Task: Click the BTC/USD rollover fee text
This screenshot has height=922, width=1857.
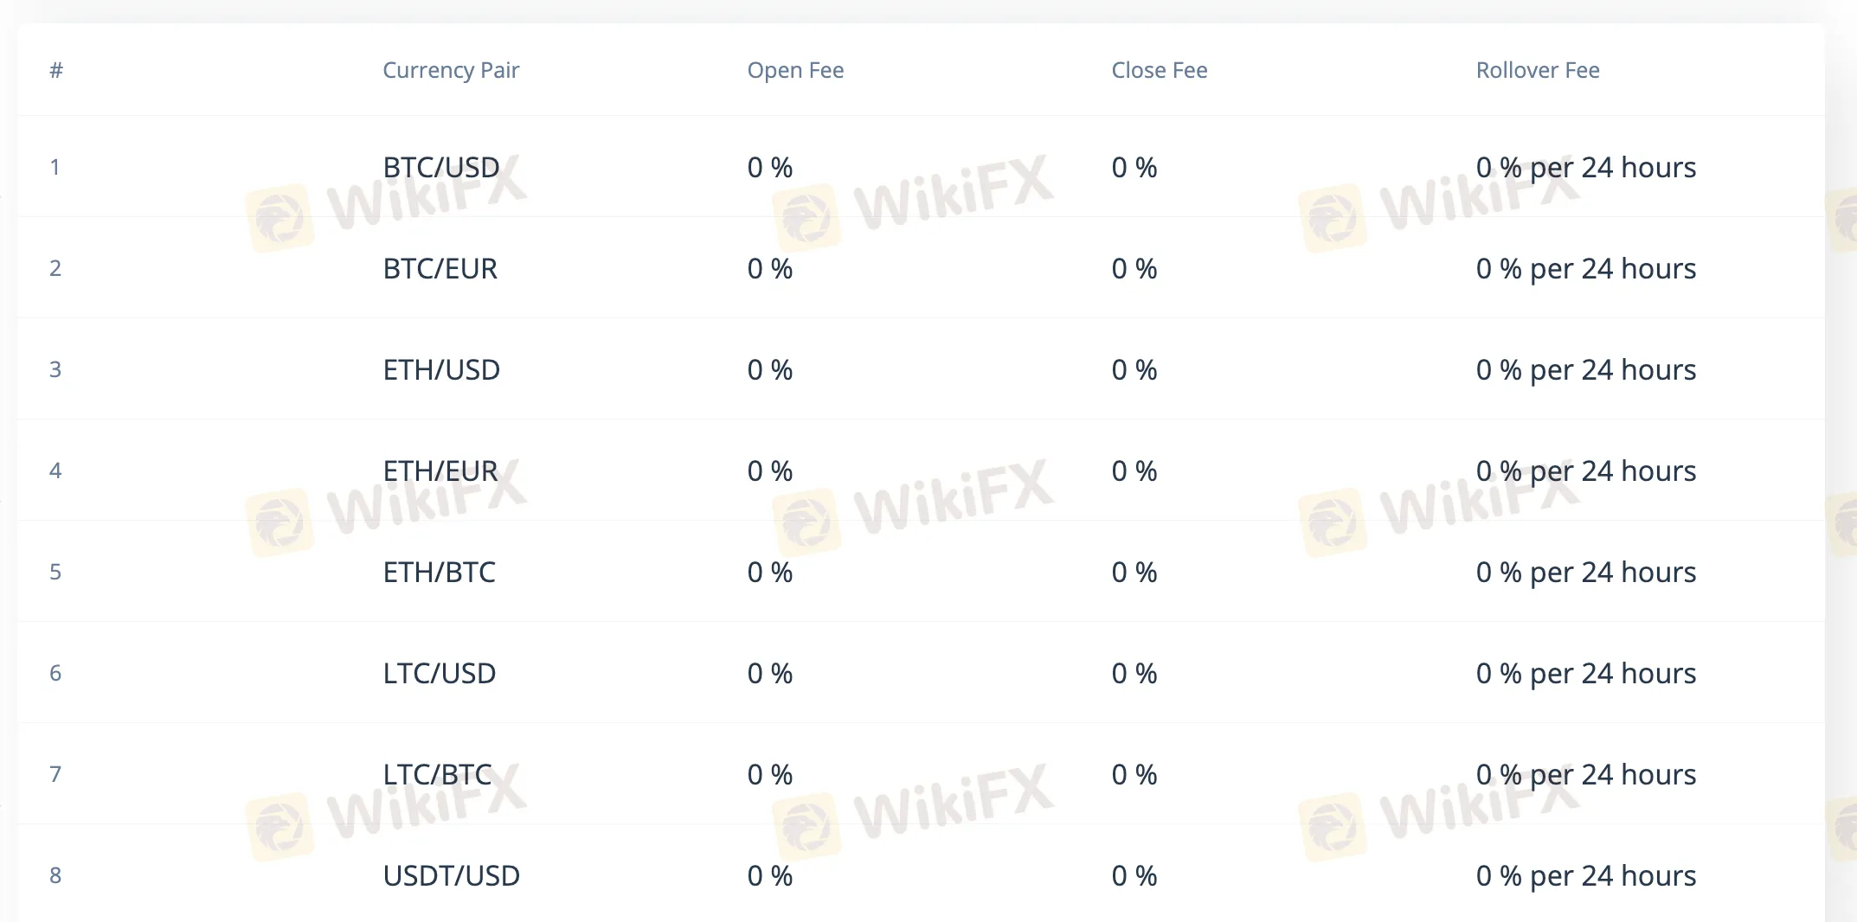Action: click(x=1586, y=167)
